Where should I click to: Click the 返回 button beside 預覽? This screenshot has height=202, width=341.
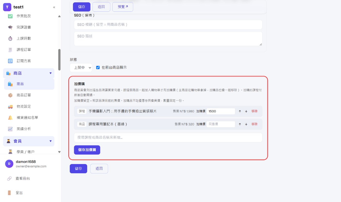[101, 7]
